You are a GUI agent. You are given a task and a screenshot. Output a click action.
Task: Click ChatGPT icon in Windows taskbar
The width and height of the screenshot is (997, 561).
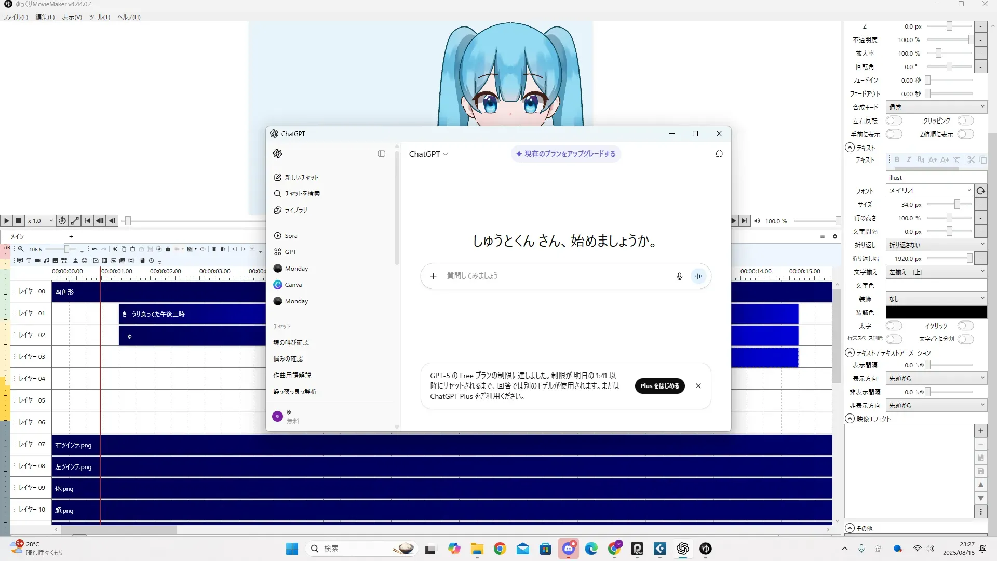coord(682,549)
